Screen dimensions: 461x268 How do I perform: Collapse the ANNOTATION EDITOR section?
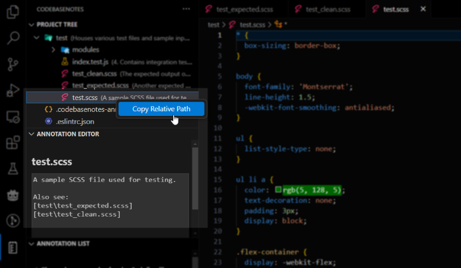(x=31, y=134)
